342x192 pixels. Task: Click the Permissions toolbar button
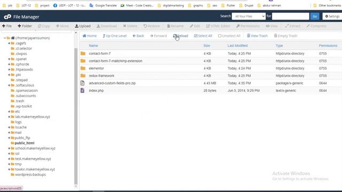[248, 26]
